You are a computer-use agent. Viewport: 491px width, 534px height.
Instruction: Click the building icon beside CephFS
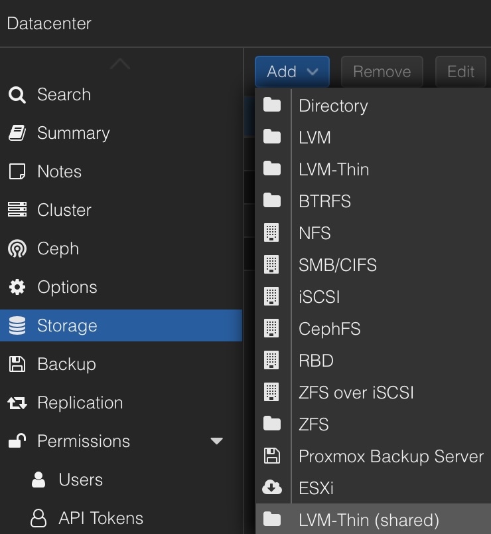[271, 328]
